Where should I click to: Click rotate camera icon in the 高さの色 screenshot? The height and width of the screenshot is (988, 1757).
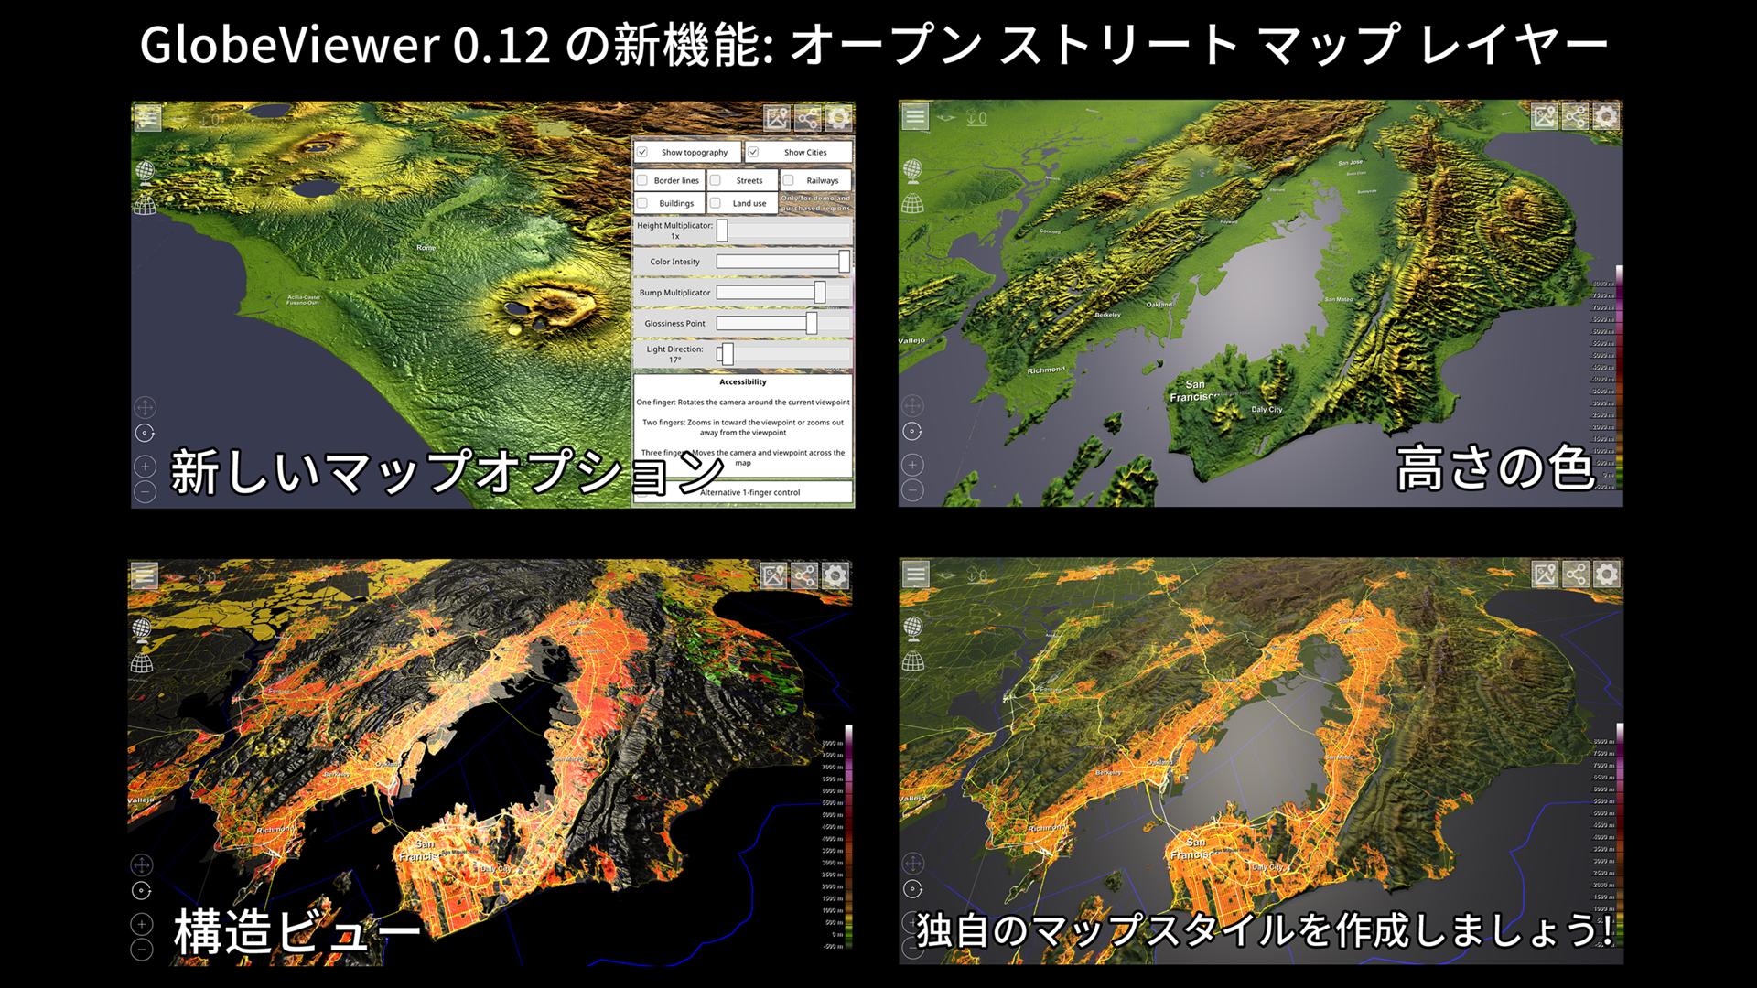pyautogui.click(x=912, y=432)
